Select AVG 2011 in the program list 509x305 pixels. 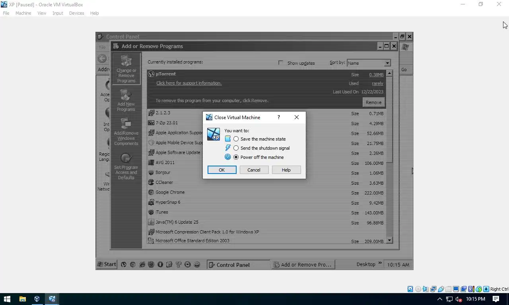click(266, 163)
